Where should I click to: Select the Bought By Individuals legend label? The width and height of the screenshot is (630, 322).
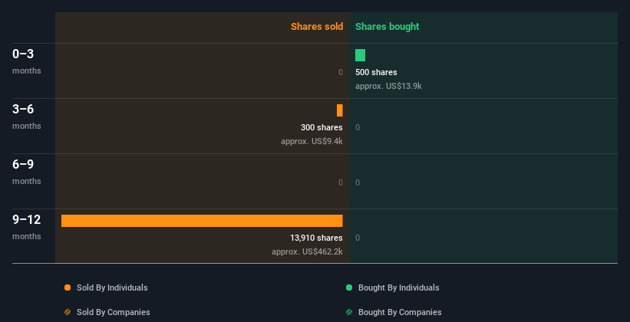pos(398,287)
